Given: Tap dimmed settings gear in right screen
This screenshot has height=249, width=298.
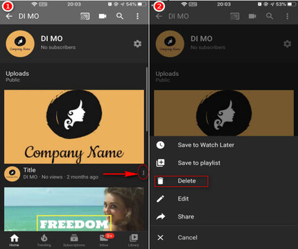Looking at the screenshot, I should tap(288, 44).
